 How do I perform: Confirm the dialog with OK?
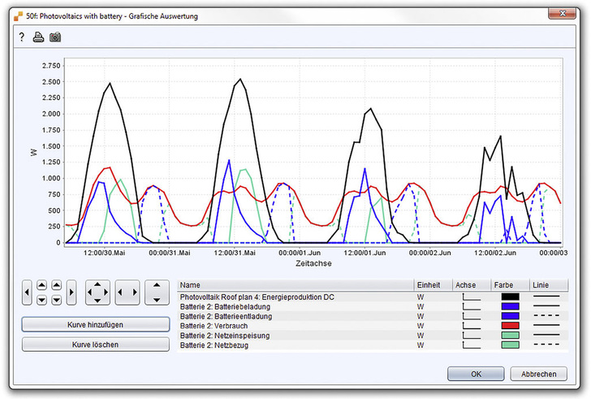coord(475,374)
